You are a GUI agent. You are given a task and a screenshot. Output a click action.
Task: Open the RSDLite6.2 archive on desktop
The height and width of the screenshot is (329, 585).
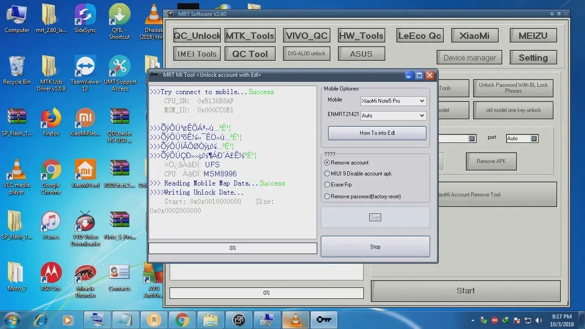pos(120,174)
